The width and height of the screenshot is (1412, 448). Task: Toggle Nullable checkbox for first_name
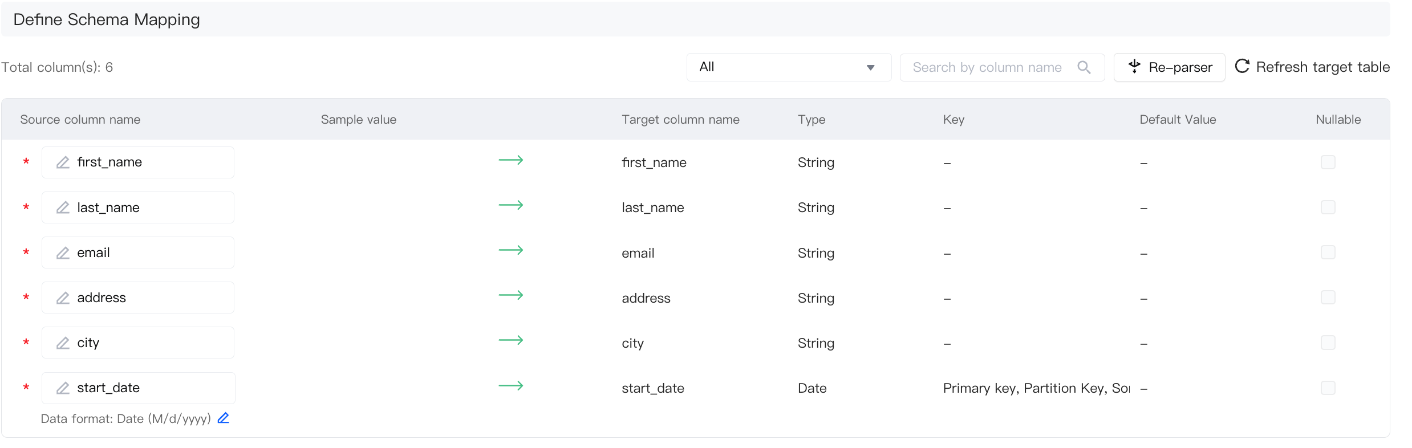(x=1328, y=162)
